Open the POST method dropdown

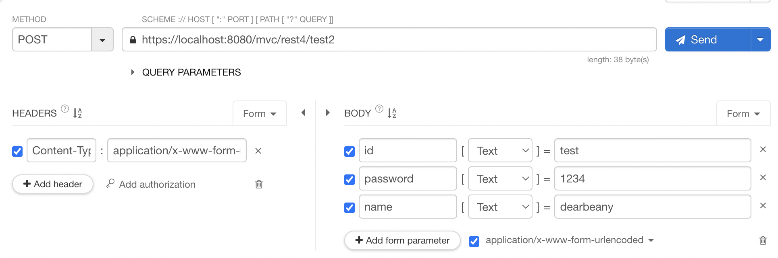(x=102, y=40)
